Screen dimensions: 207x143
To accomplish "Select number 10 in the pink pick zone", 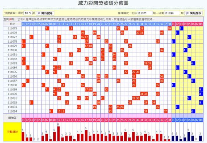I will (x=59, y=120).
